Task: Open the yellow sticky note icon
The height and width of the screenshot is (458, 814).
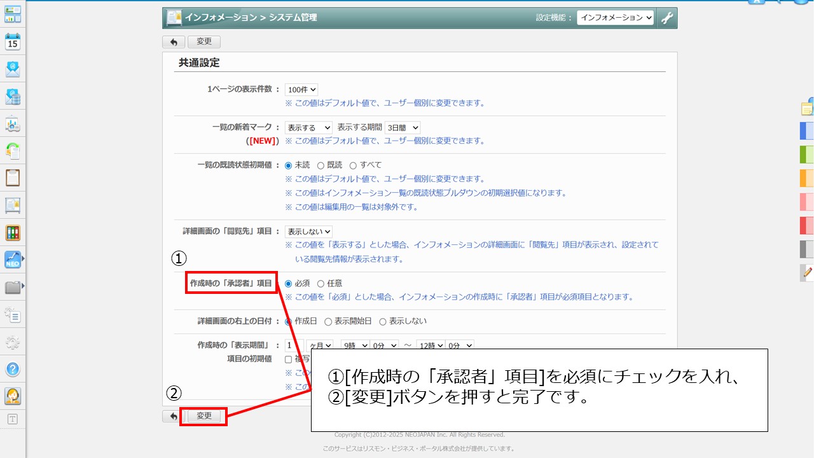Action: pyautogui.click(x=806, y=108)
